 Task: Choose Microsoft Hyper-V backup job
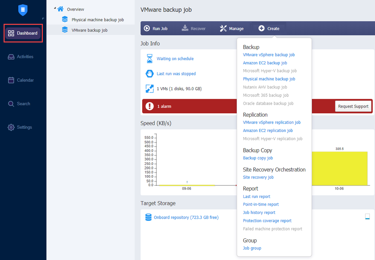pyautogui.click(x=270, y=71)
